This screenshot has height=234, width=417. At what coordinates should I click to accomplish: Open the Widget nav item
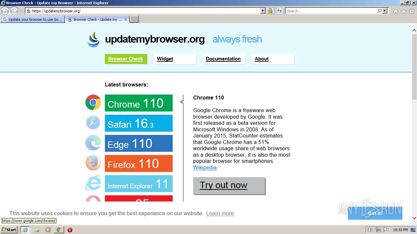(x=175, y=59)
